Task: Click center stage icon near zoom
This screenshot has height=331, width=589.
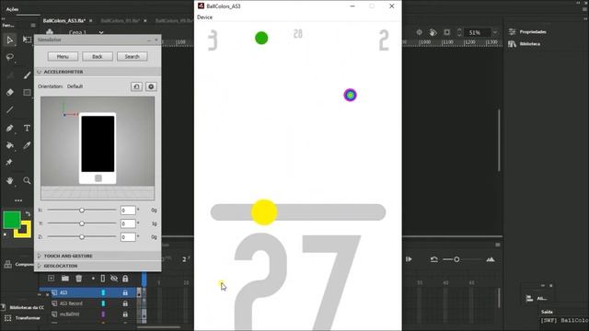Action: [420, 32]
